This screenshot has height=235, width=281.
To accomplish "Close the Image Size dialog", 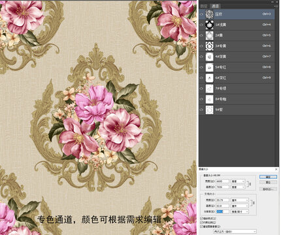I will point(276,169).
